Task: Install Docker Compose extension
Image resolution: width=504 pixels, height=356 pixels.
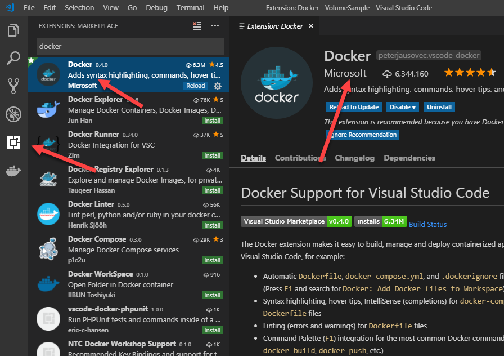Action: 212,260
